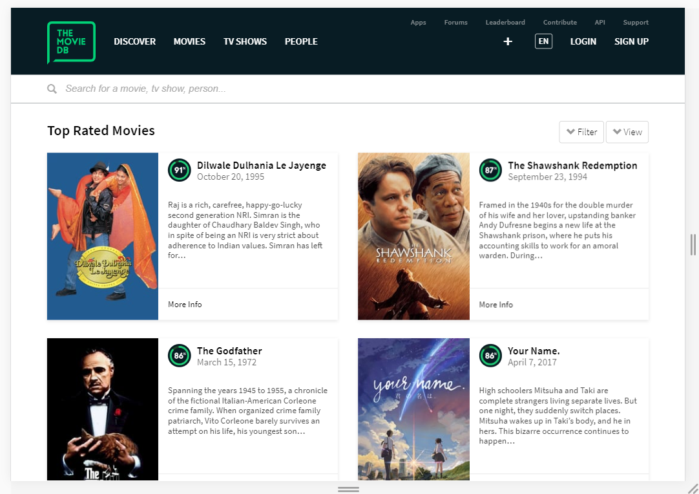The height and width of the screenshot is (494, 699).
Task: Click the Dilwale Dulhania synopsis text
Action: click(x=245, y=230)
